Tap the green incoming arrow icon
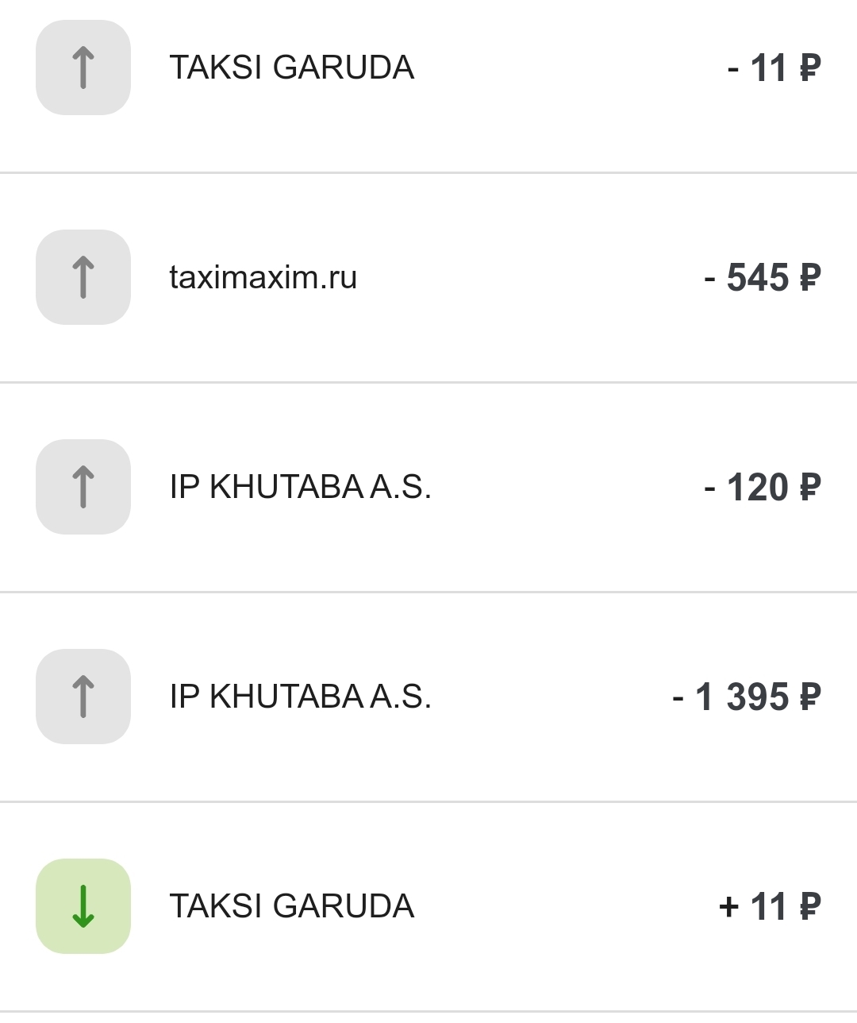 (x=83, y=906)
